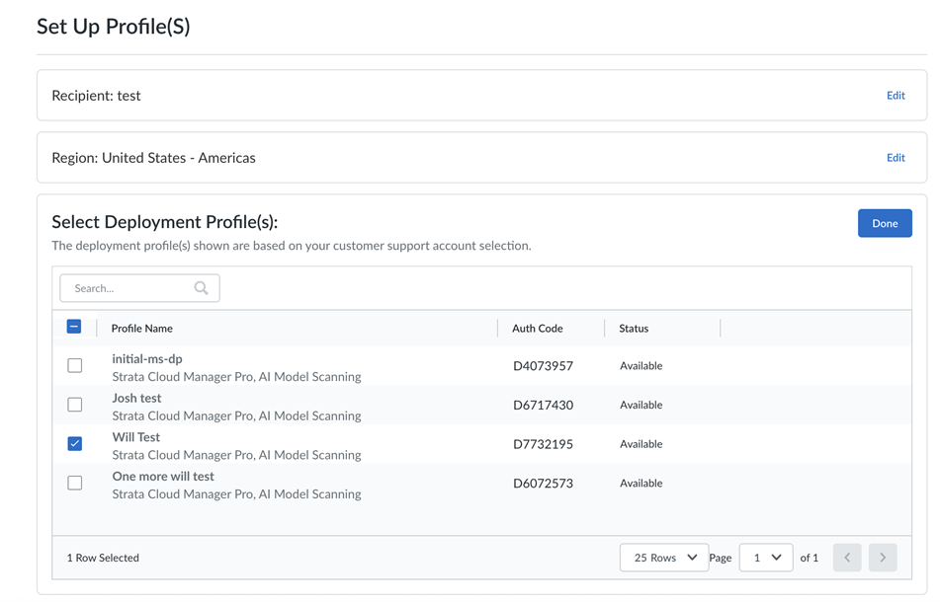Toggle the select-all header checkbox

(x=74, y=327)
